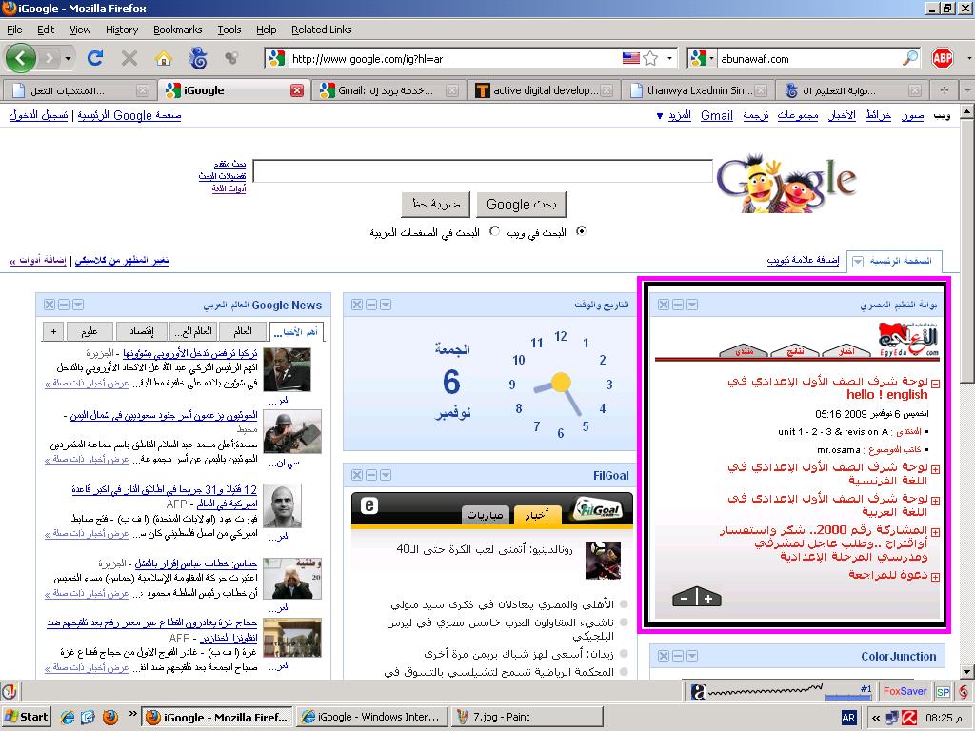
Task: Collapse the 'hello ! english' honor board item
Action: coord(935,385)
